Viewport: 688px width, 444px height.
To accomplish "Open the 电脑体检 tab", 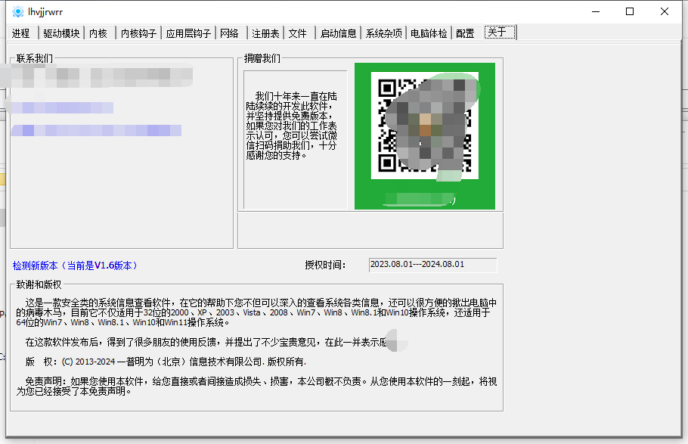I will pyautogui.click(x=429, y=33).
